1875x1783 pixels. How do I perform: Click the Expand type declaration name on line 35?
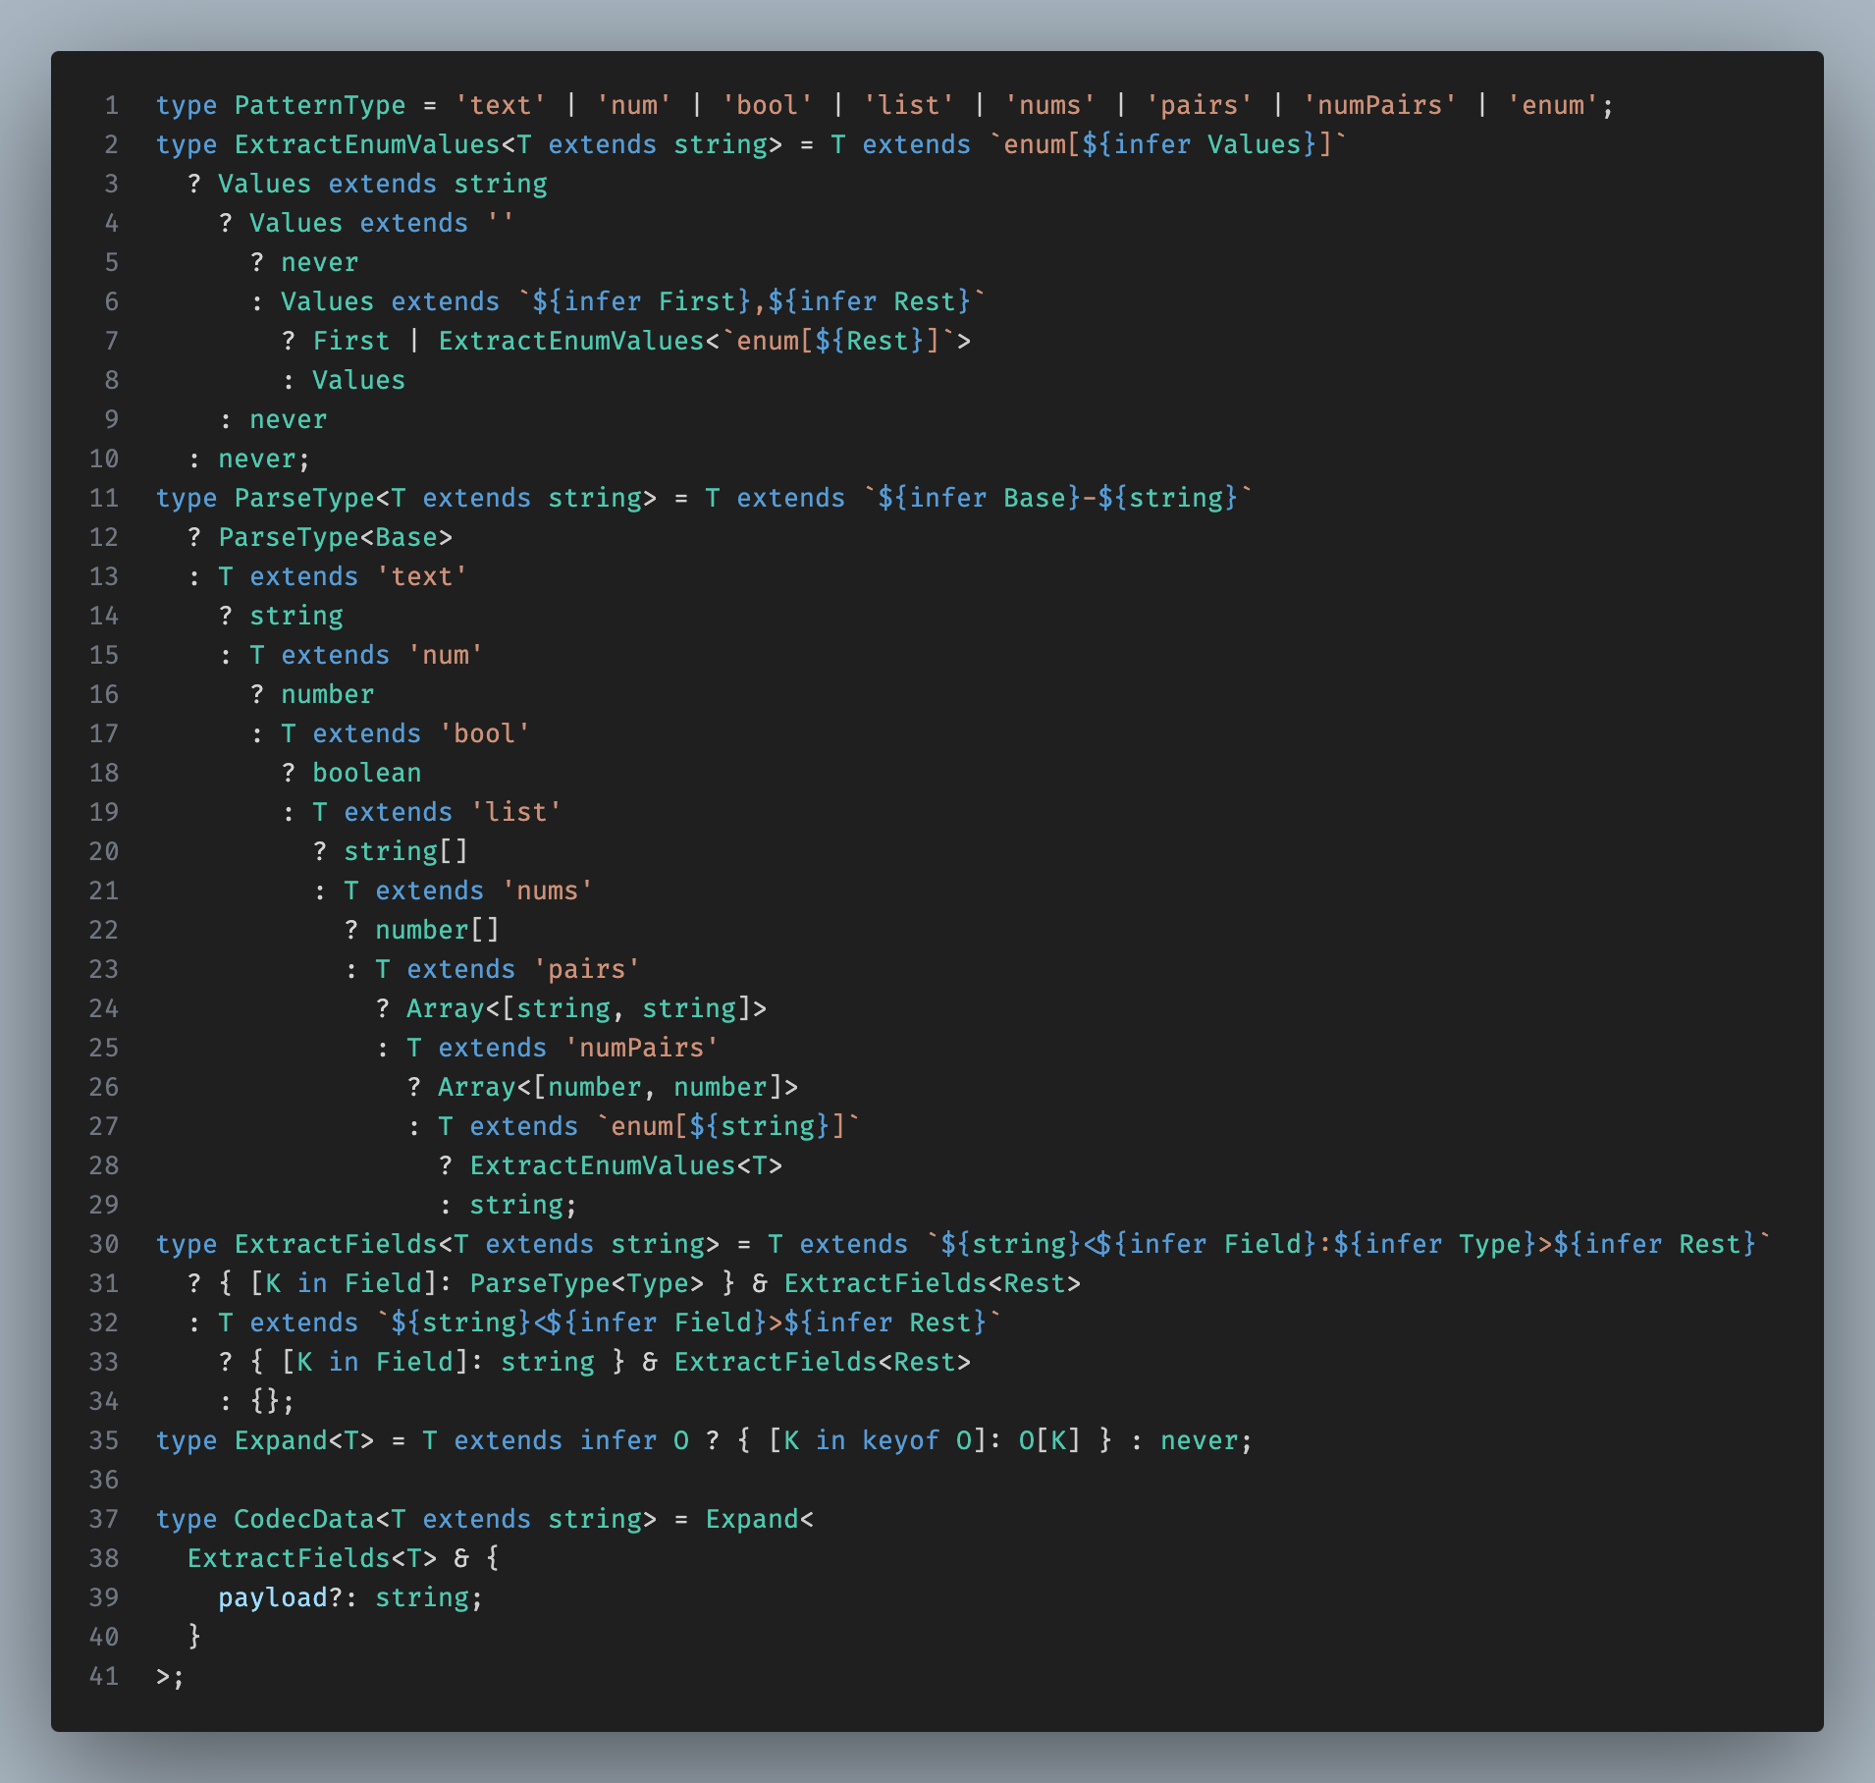pos(280,1440)
